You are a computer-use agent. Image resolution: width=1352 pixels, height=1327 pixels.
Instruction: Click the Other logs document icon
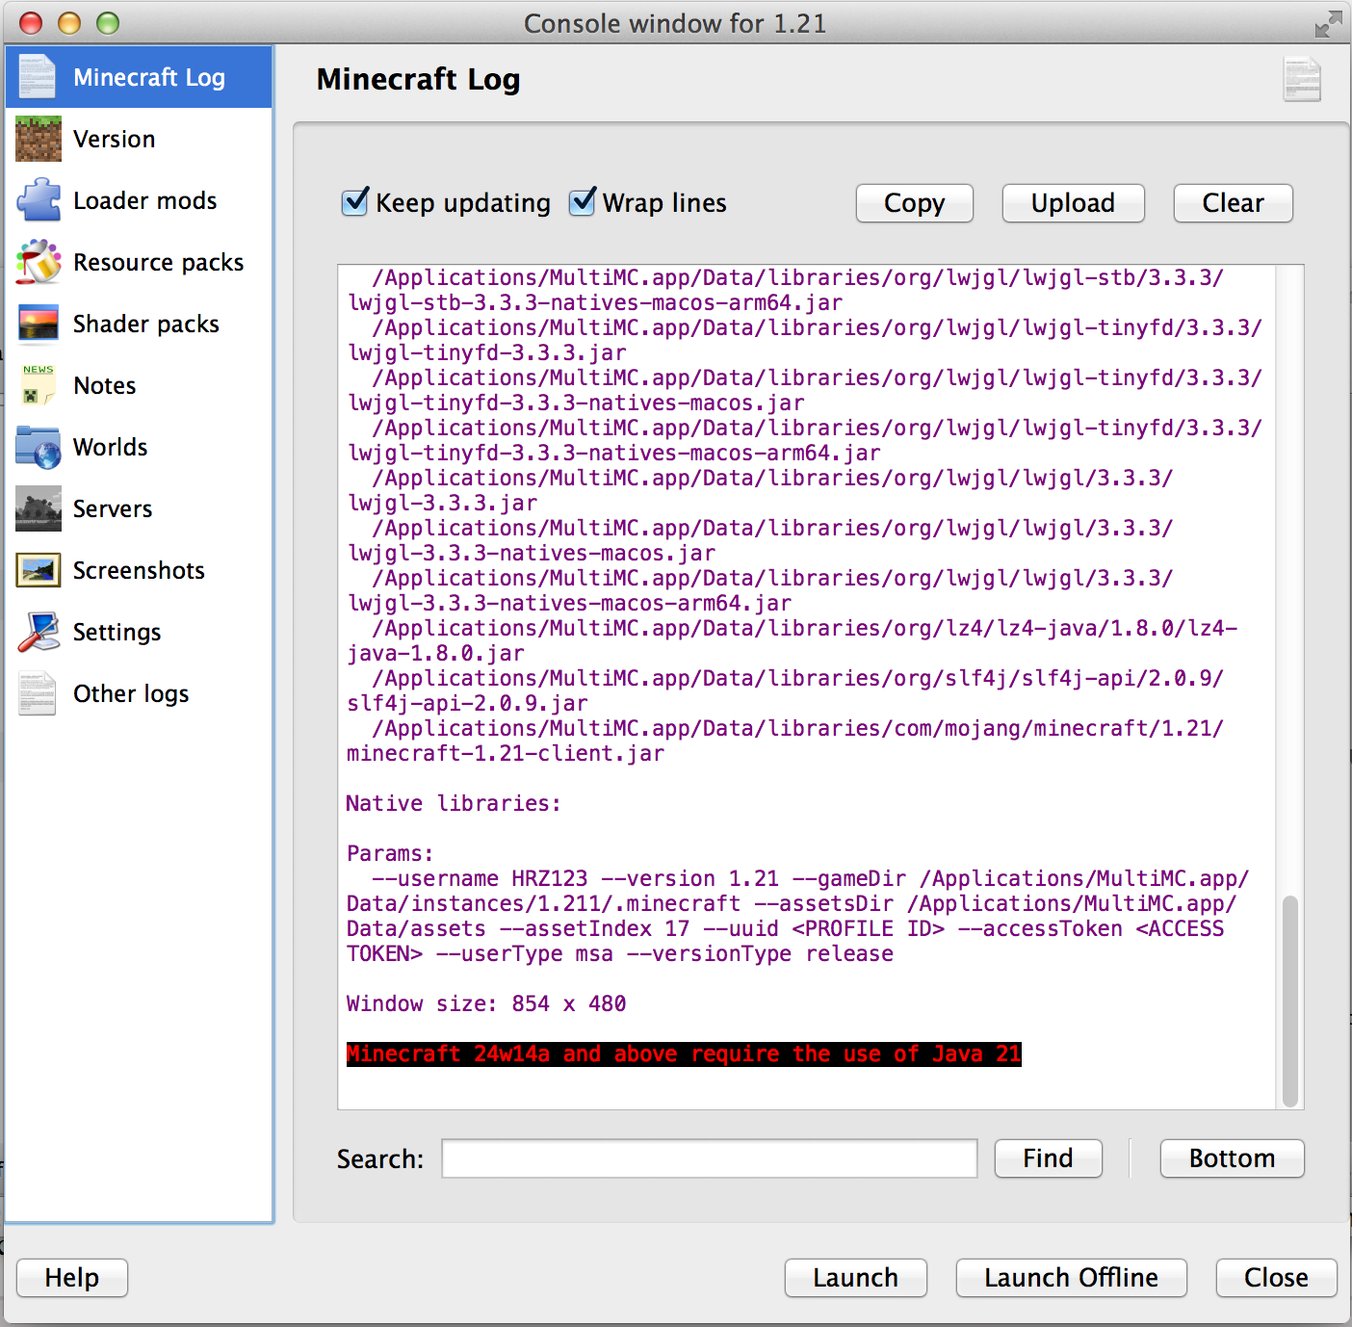point(38,693)
